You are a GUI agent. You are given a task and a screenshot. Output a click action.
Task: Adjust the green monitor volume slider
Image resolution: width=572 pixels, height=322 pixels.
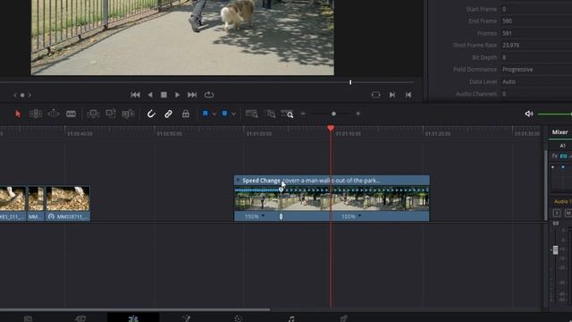tap(554, 114)
